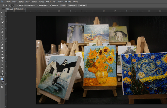Click the 填充屏幕 button
This screenshot has width=167, height=108.
pos(82,5)
